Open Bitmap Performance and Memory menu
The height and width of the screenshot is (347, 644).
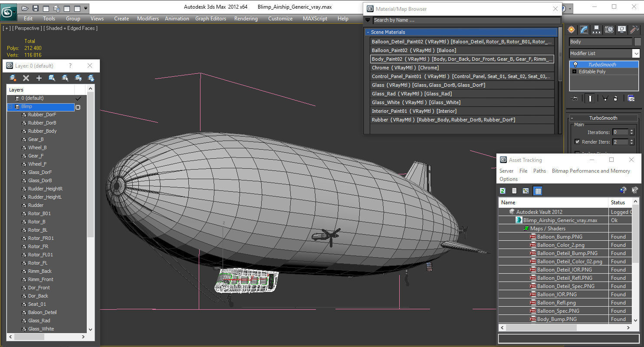591,171
